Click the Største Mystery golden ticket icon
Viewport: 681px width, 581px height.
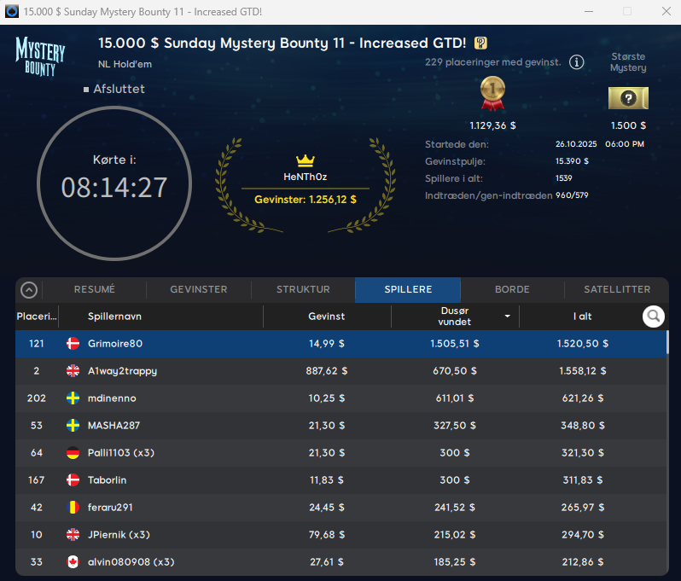(x=628, y=98)
